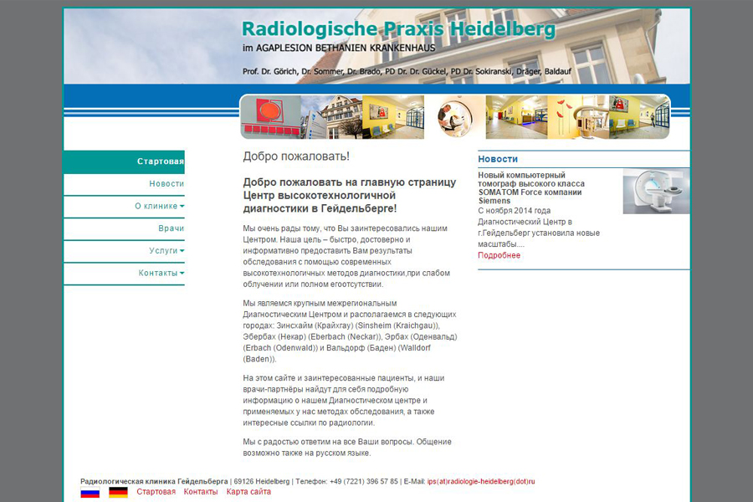This screenshot has height=502, width=753.
Task: Click the Контакты link in footer
Action: [201, 492]
